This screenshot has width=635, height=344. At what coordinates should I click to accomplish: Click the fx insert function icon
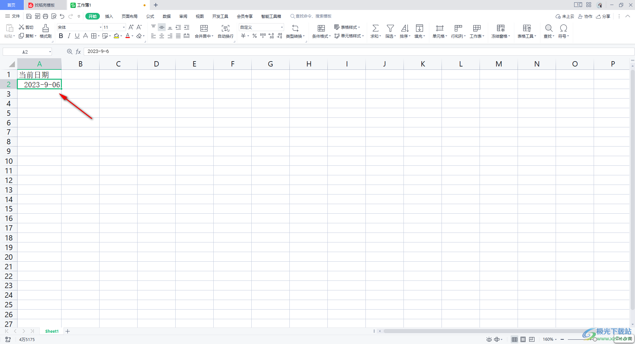78,52
